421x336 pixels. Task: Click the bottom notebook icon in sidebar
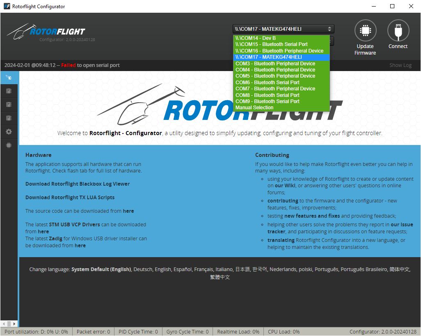[9, 118]
